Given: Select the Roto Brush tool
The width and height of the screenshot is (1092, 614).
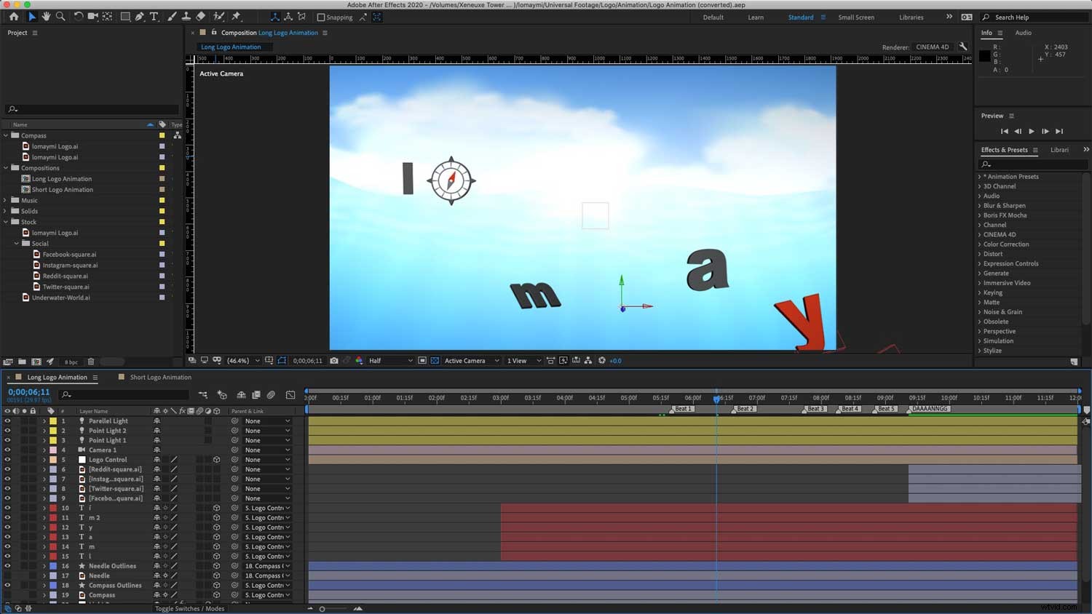Looking at the screenshot, I should [x=218, y=17].
